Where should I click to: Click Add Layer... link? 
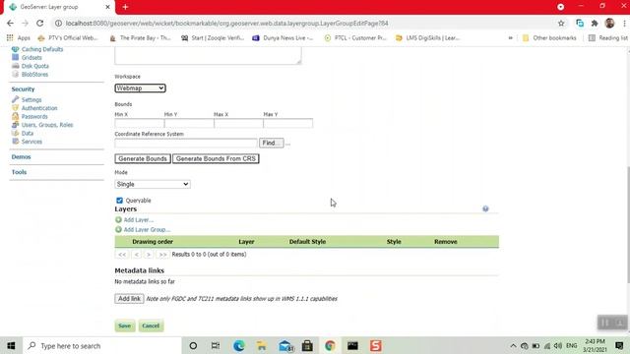(139, 220)
